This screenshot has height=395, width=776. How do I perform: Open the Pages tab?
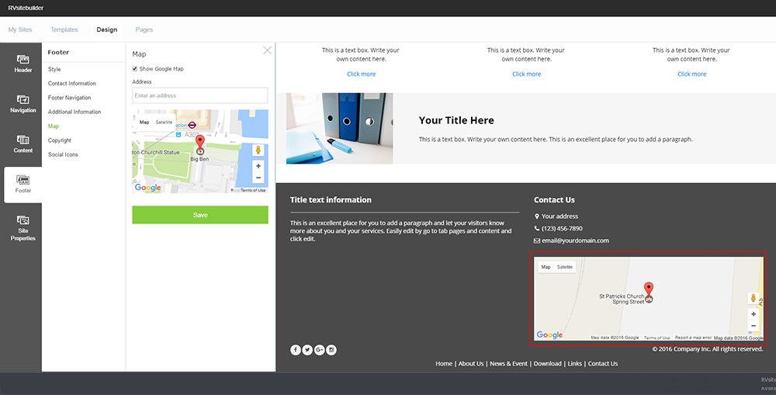coord(144,29)
